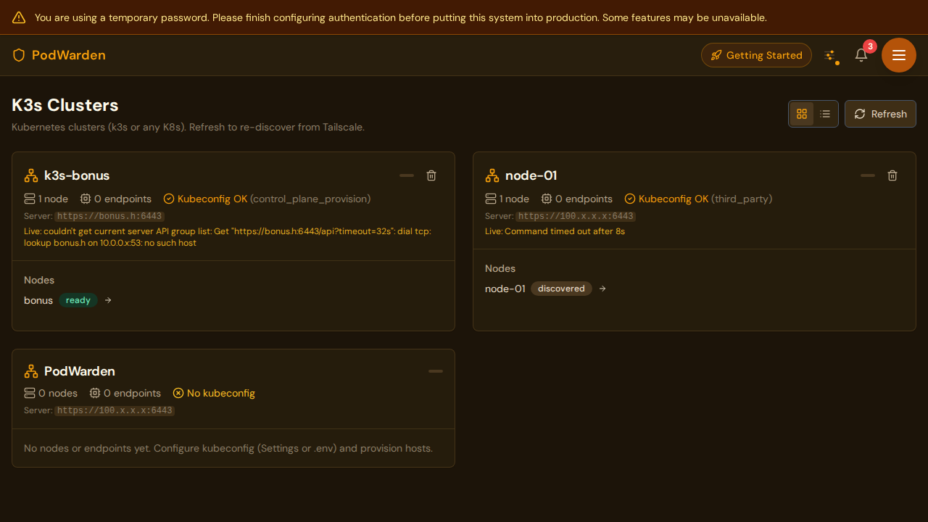Click the Kubeconfig OK check icon on k3s-bonus
This screenshot has height=522, width=928.
(168, 199)
